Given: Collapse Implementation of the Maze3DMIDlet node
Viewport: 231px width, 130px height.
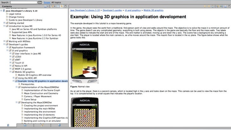Looking at the screenshot, I should (x=16, y=87).
